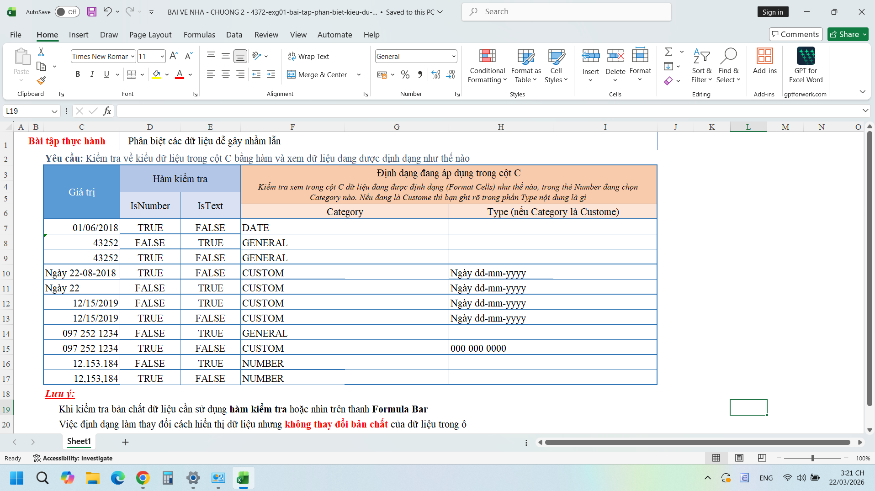Click the Format Painter brush icon
This screenshot has width=875, height=491.
click(41, 80)
